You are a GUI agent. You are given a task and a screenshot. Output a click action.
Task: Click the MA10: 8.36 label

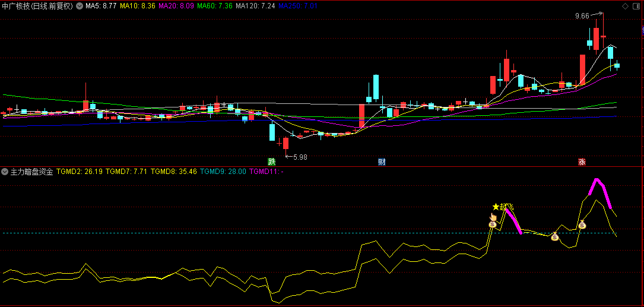click(138, 6)
